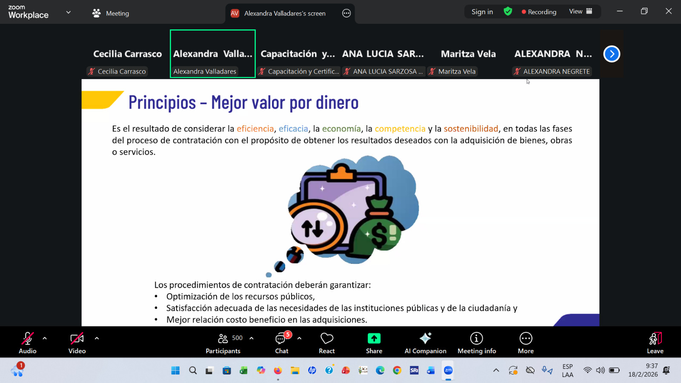Click the green encryption shield icon
This screenshot has width=681, height=383.
pos(508,11)
